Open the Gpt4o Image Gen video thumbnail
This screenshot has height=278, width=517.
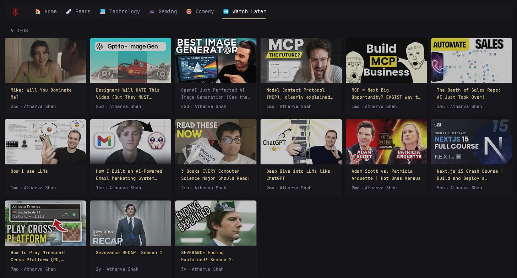click(x=131, y=61)
